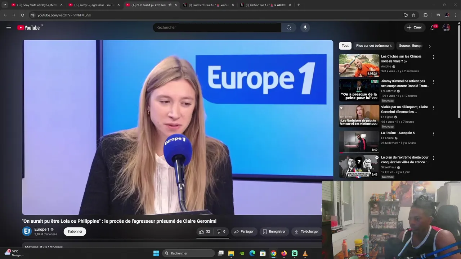Open La Fouine Autopsie 5 thumbnail
This screenshot has width=461, height=259.
coord(359,142)
